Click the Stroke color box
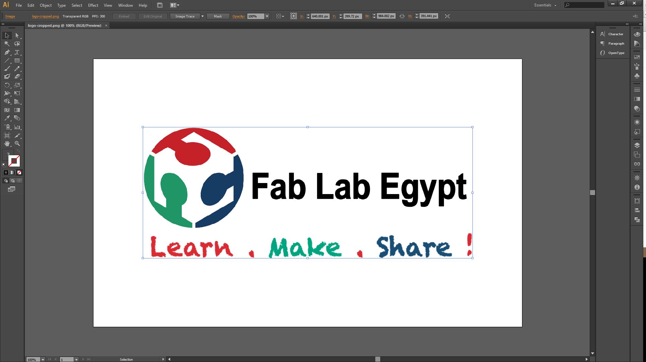 coord(14,161)
